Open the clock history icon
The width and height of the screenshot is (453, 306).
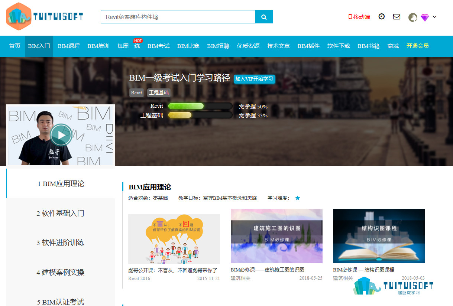point(382,16)
